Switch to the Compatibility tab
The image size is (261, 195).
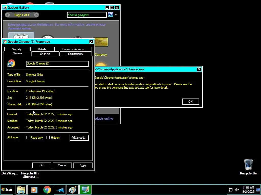(75, 54)
